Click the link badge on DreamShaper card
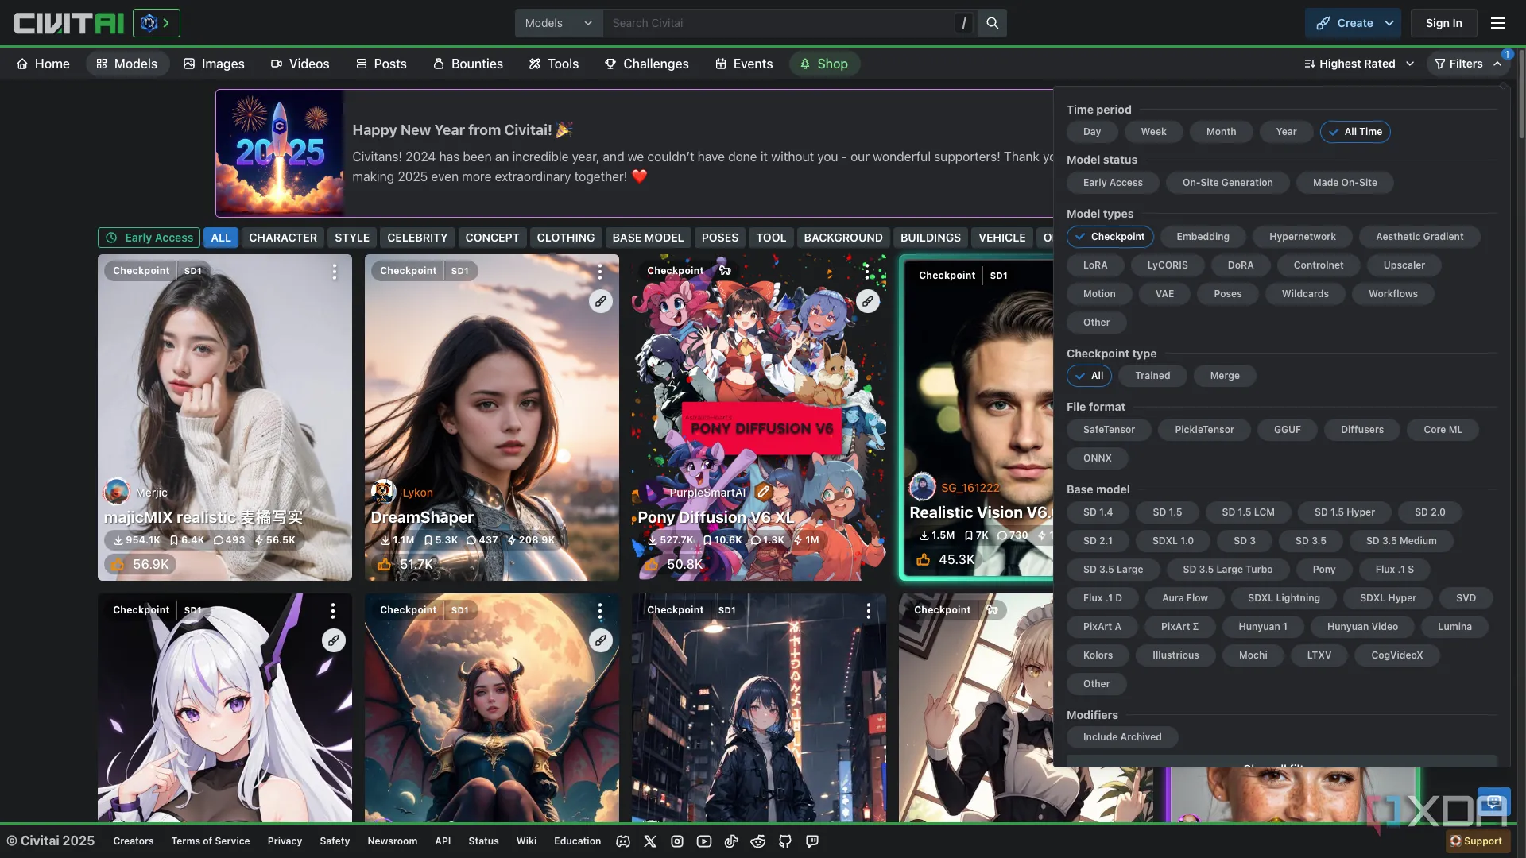 (x=601, y=301)
